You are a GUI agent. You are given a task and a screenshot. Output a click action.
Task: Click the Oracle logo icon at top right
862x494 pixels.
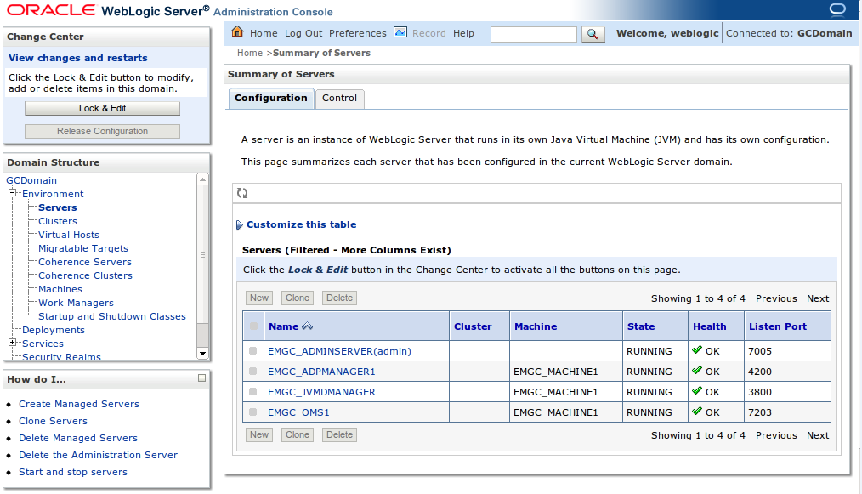(837, 10)
